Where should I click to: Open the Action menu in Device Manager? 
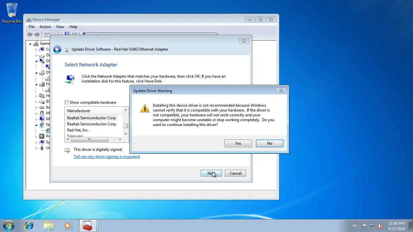[45, 27]
